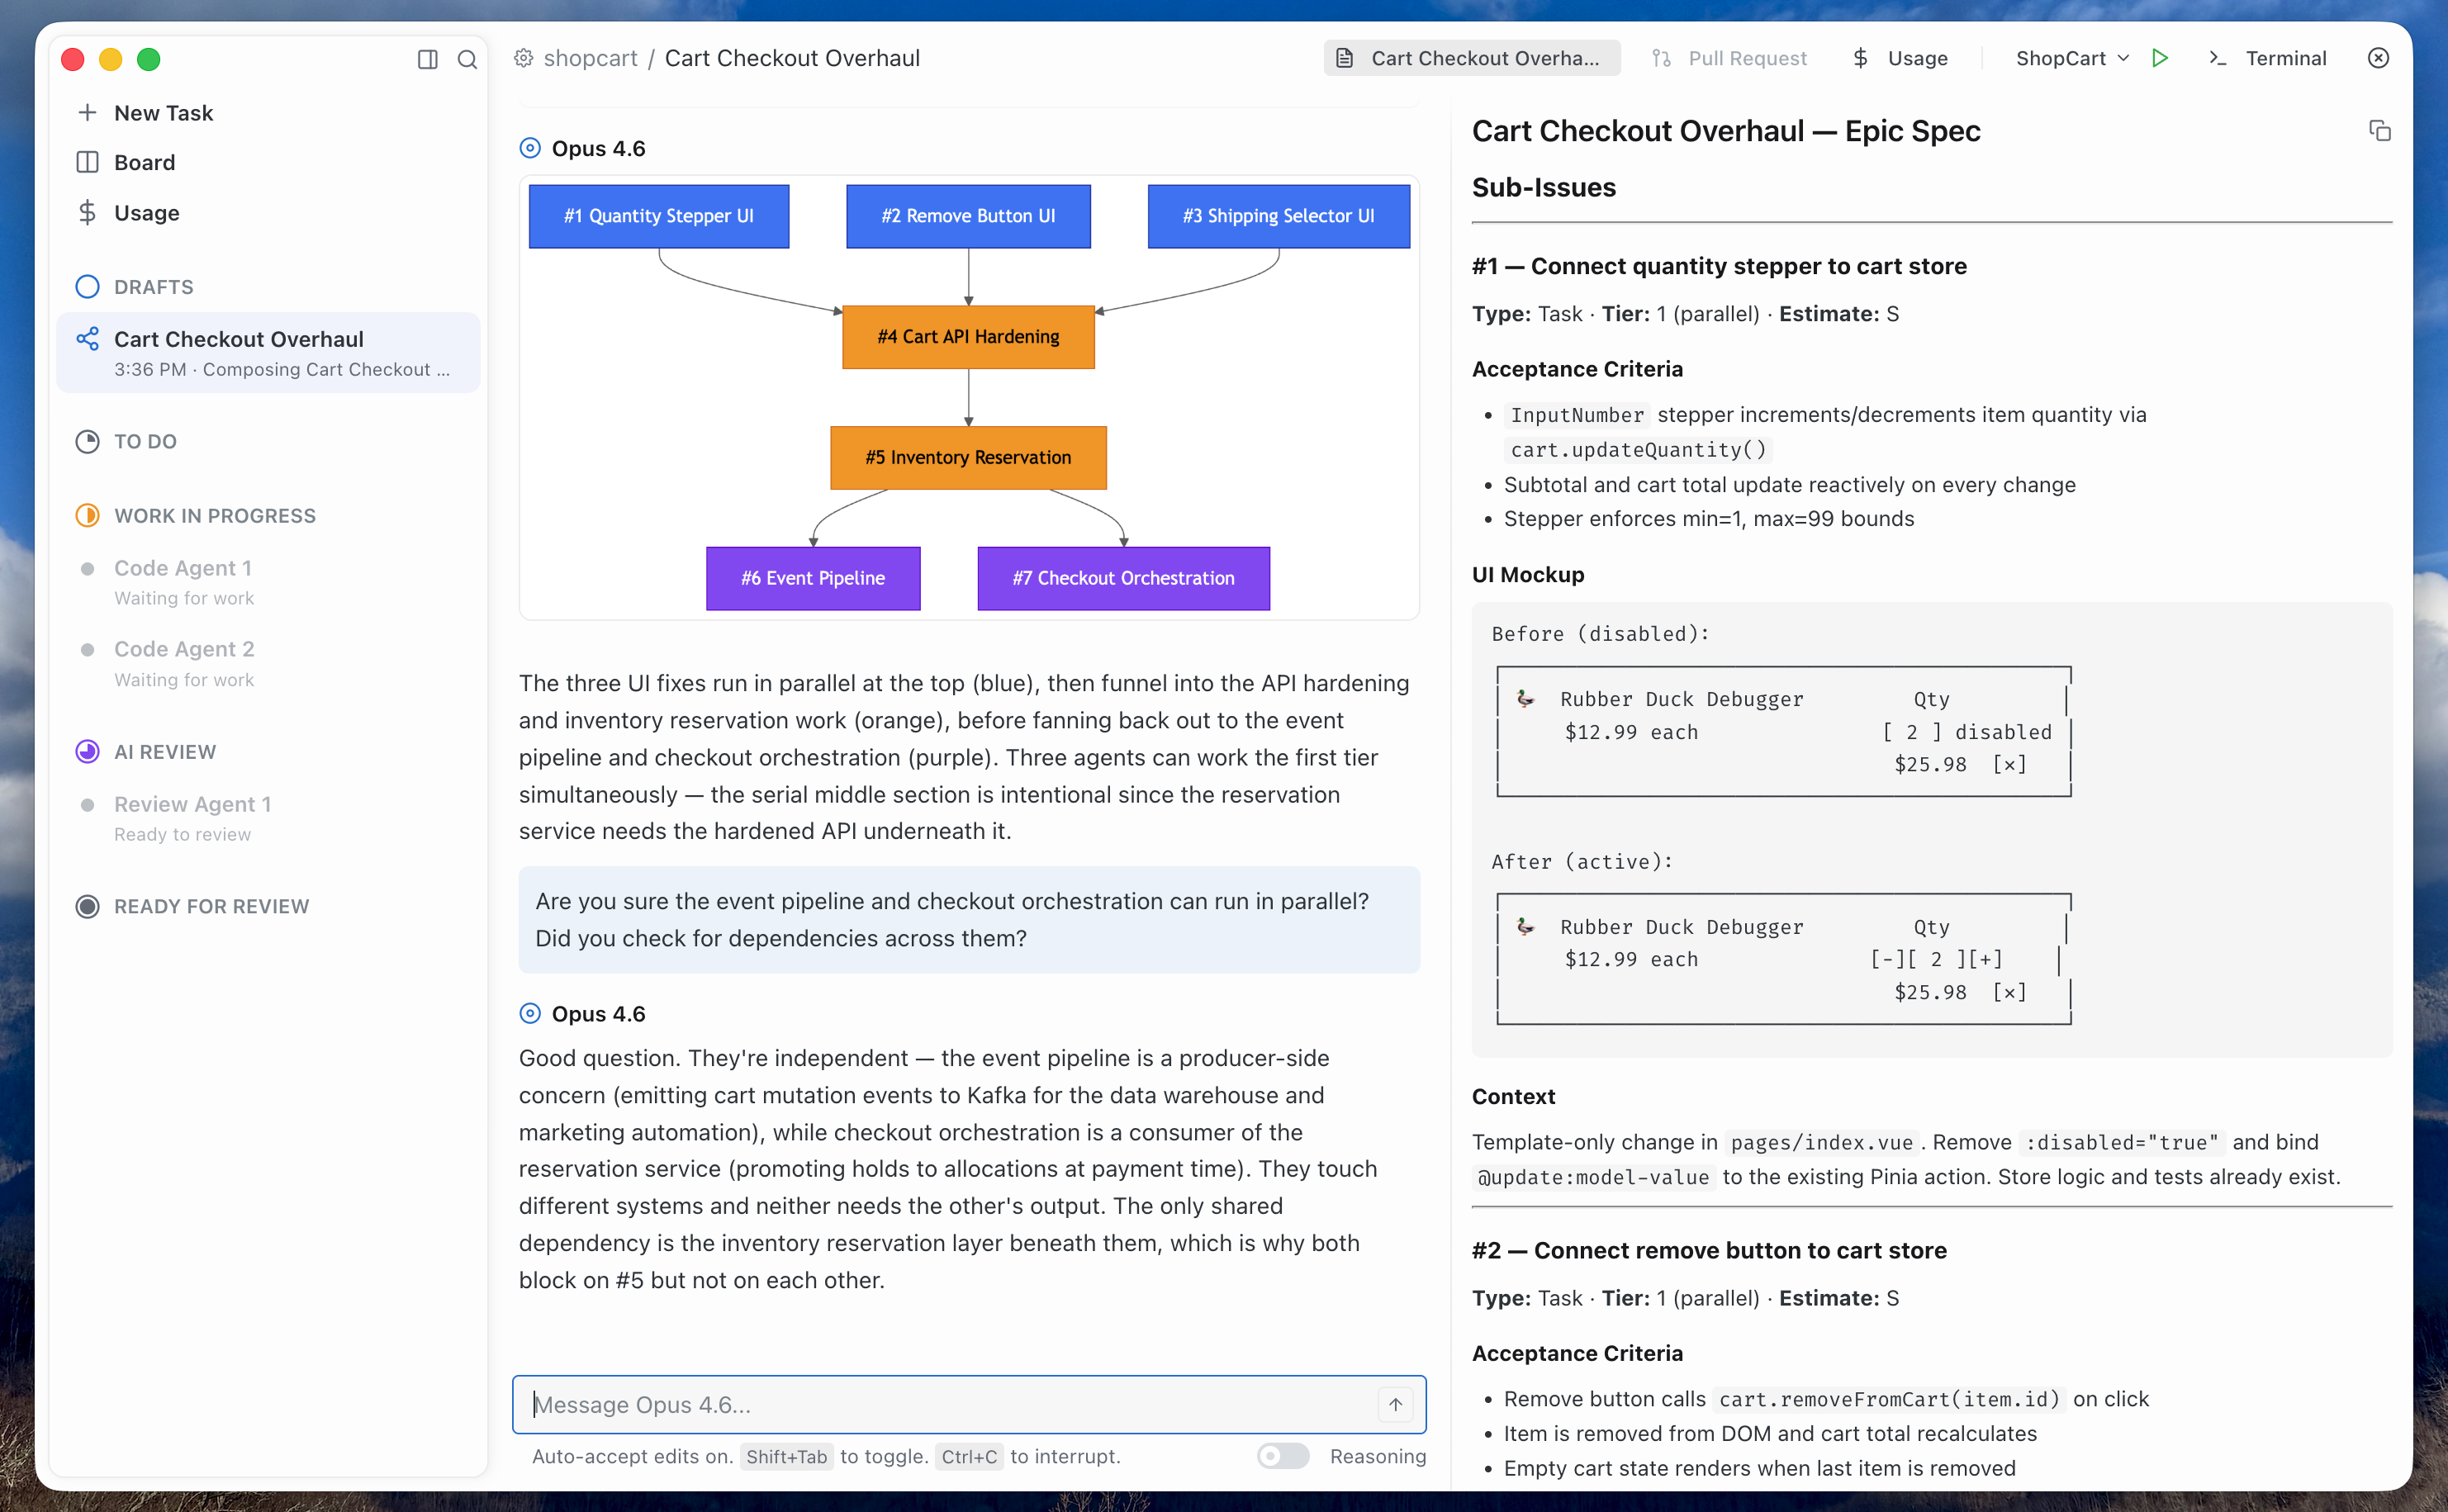The image size is (2448, 1512).
Task: Click the "UI Mockup" heading
Action: point(1528,574)
